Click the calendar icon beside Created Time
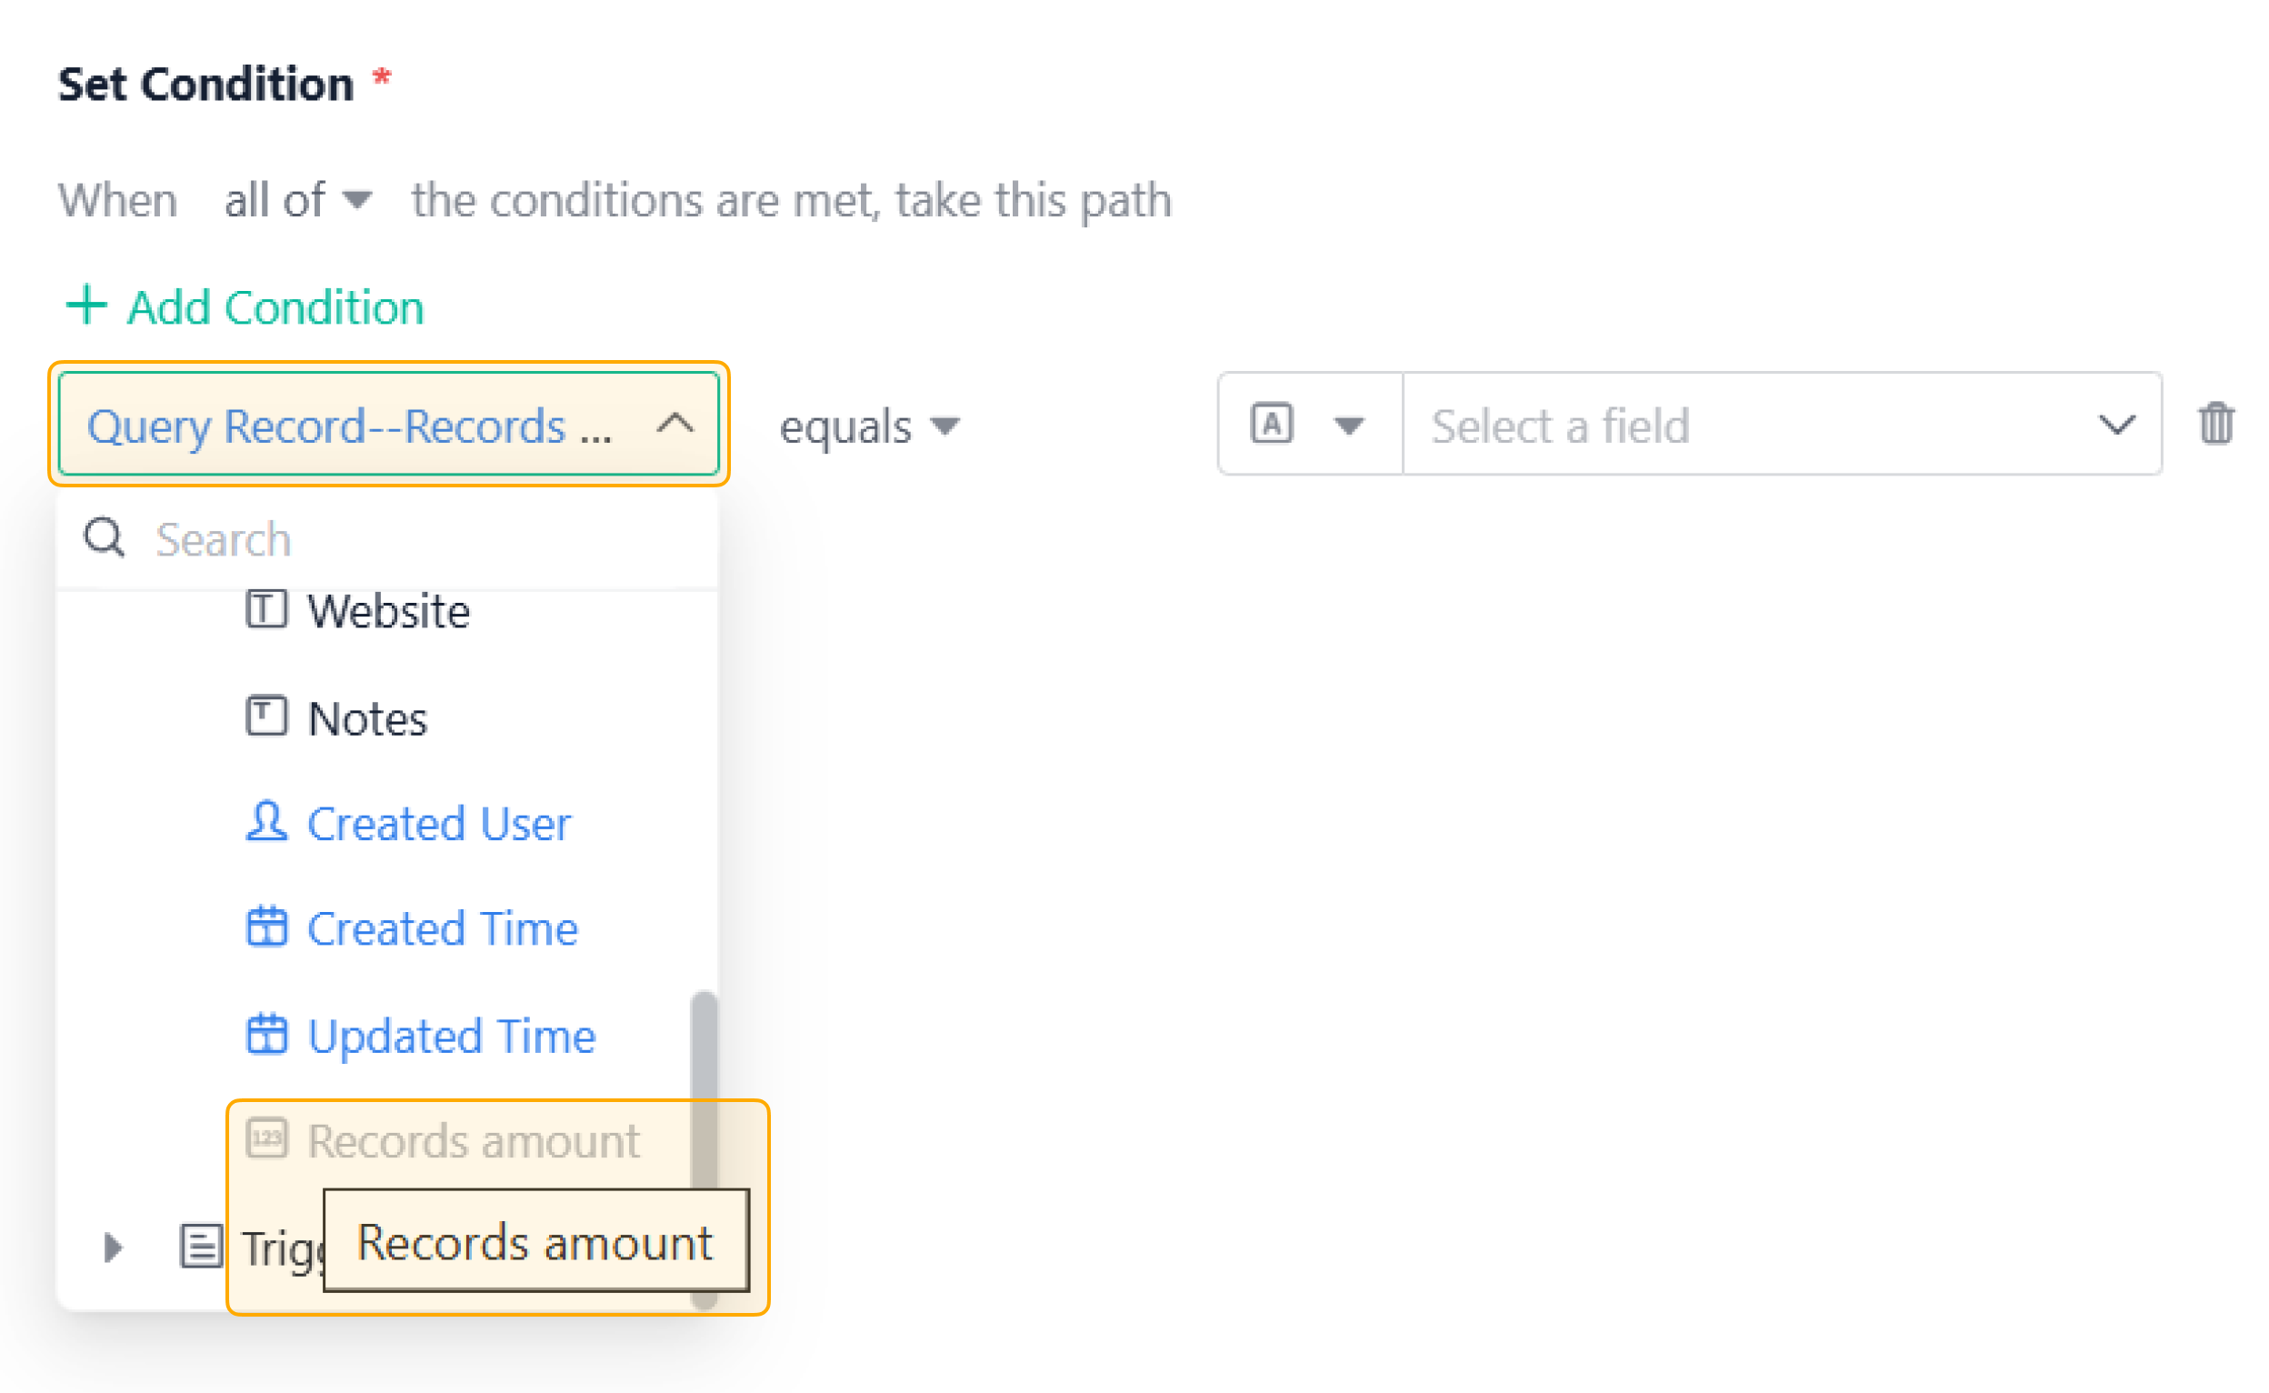The height and width of the screenshot is (1393, 2269). click(267, 927)
